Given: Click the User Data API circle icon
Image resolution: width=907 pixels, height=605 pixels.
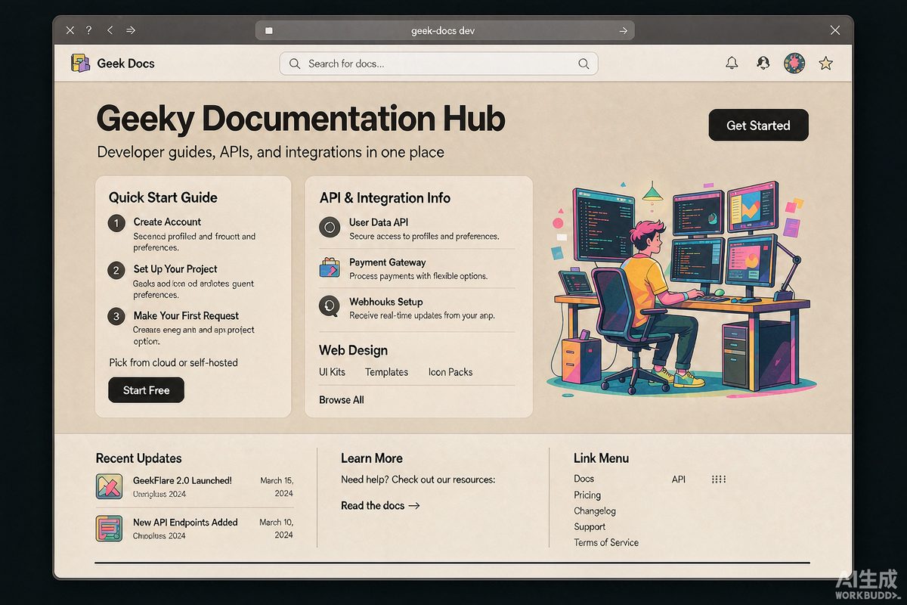Looking at the screenshot, I should (330, 227).
